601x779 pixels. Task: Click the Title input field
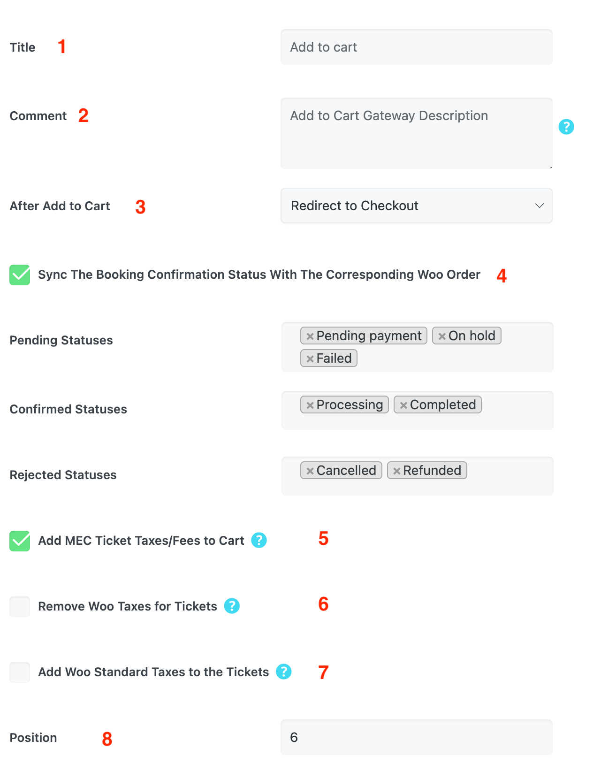pos(416,47)
